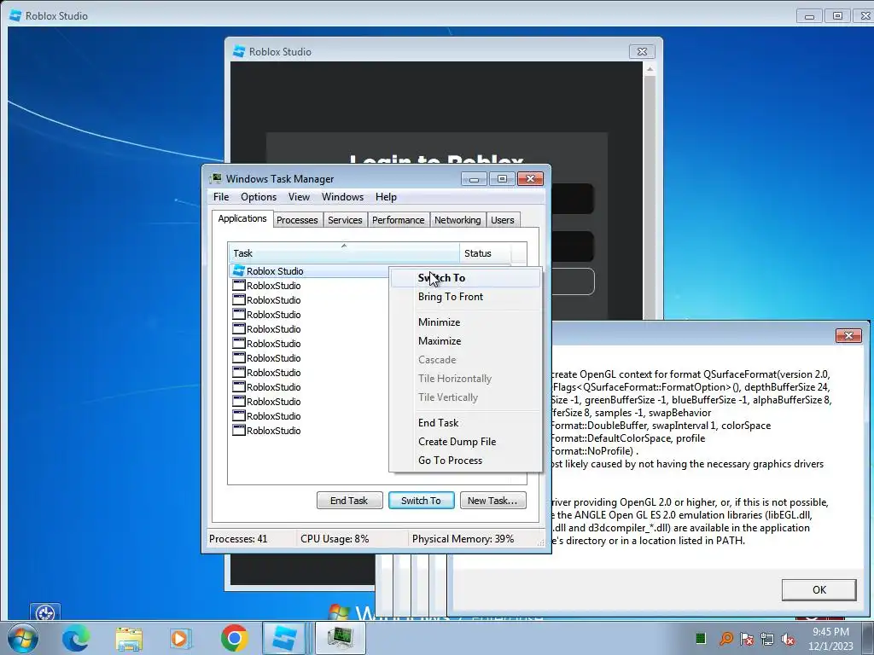The height and width of the screenshot is (655, 874).
Task: Close the OpenGL error dialog
Action: pos(848,335)
